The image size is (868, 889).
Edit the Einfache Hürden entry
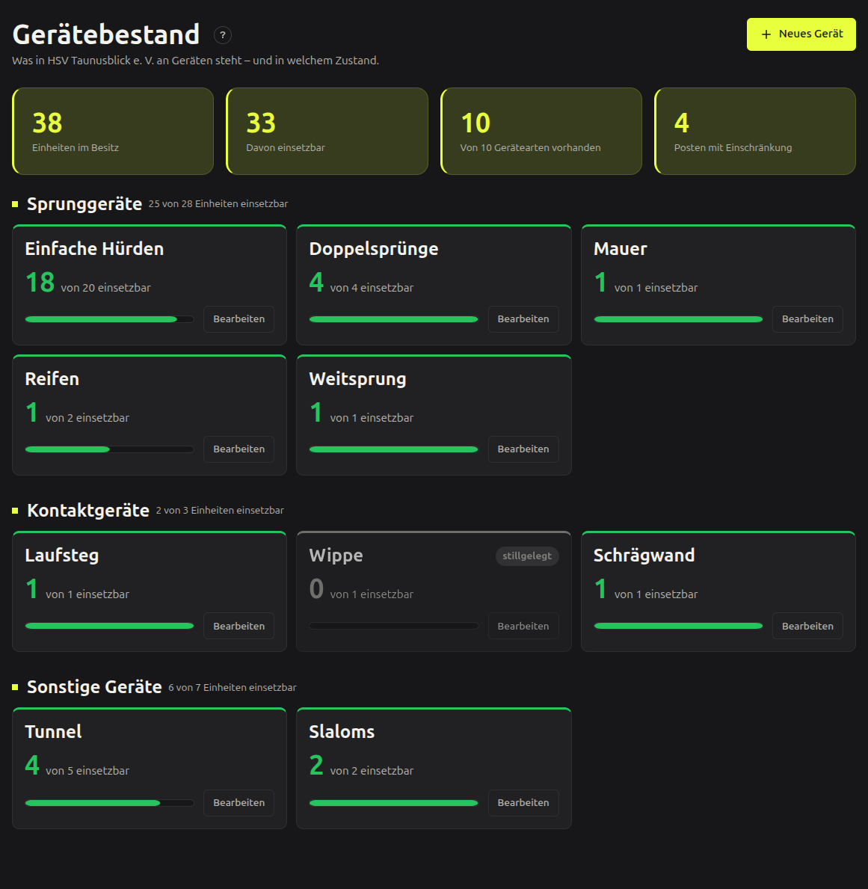click(x=238, y=319)
